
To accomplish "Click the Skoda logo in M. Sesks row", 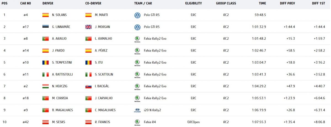I will [137, 122].
